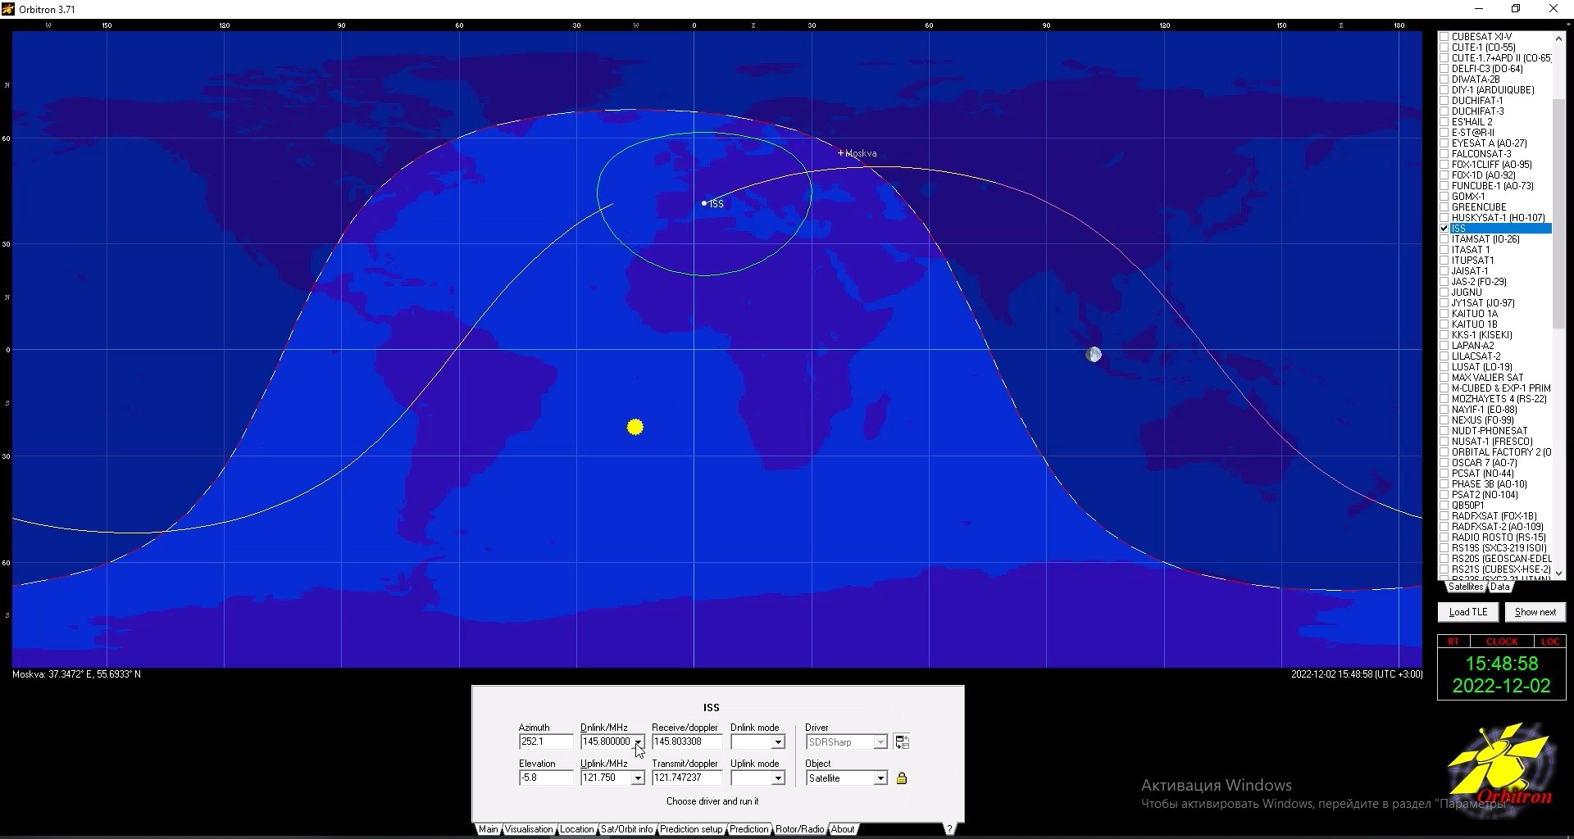Viewport: 1574px width, 839px height.
Task: Select the Moskva location marker
Action: click(841, 152)
